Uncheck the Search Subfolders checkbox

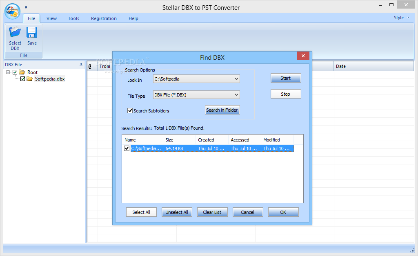pyautogui.click(x=130, y=110)
